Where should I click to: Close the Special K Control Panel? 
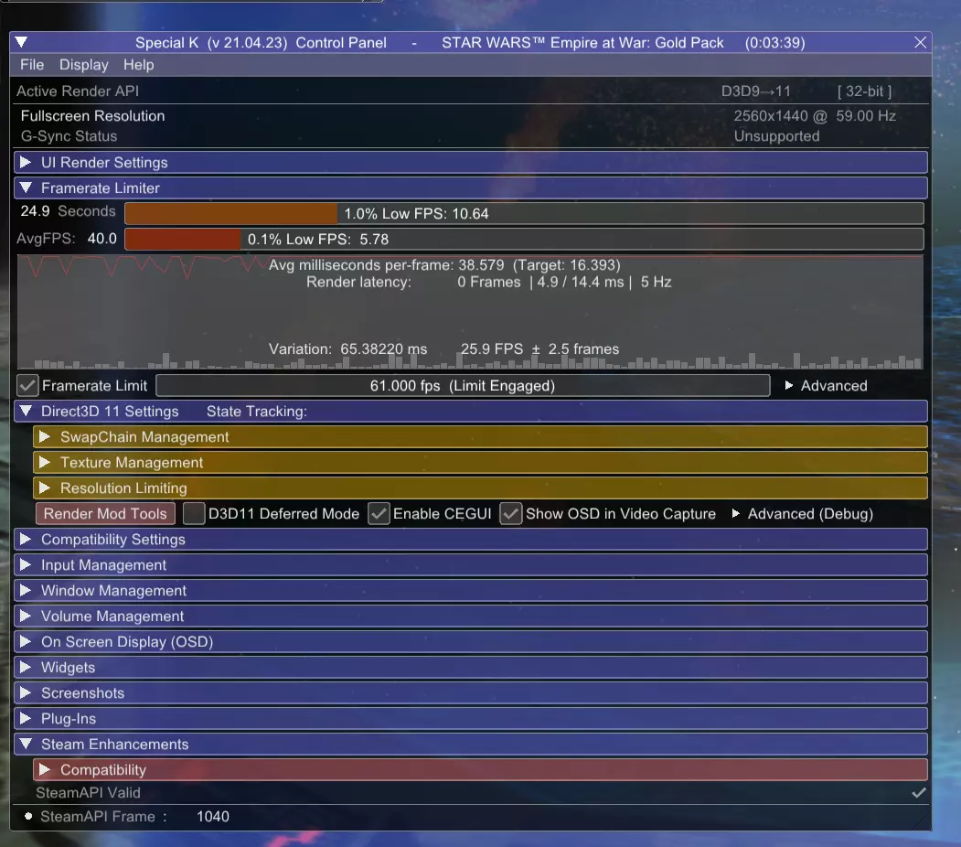pos(920,42)
